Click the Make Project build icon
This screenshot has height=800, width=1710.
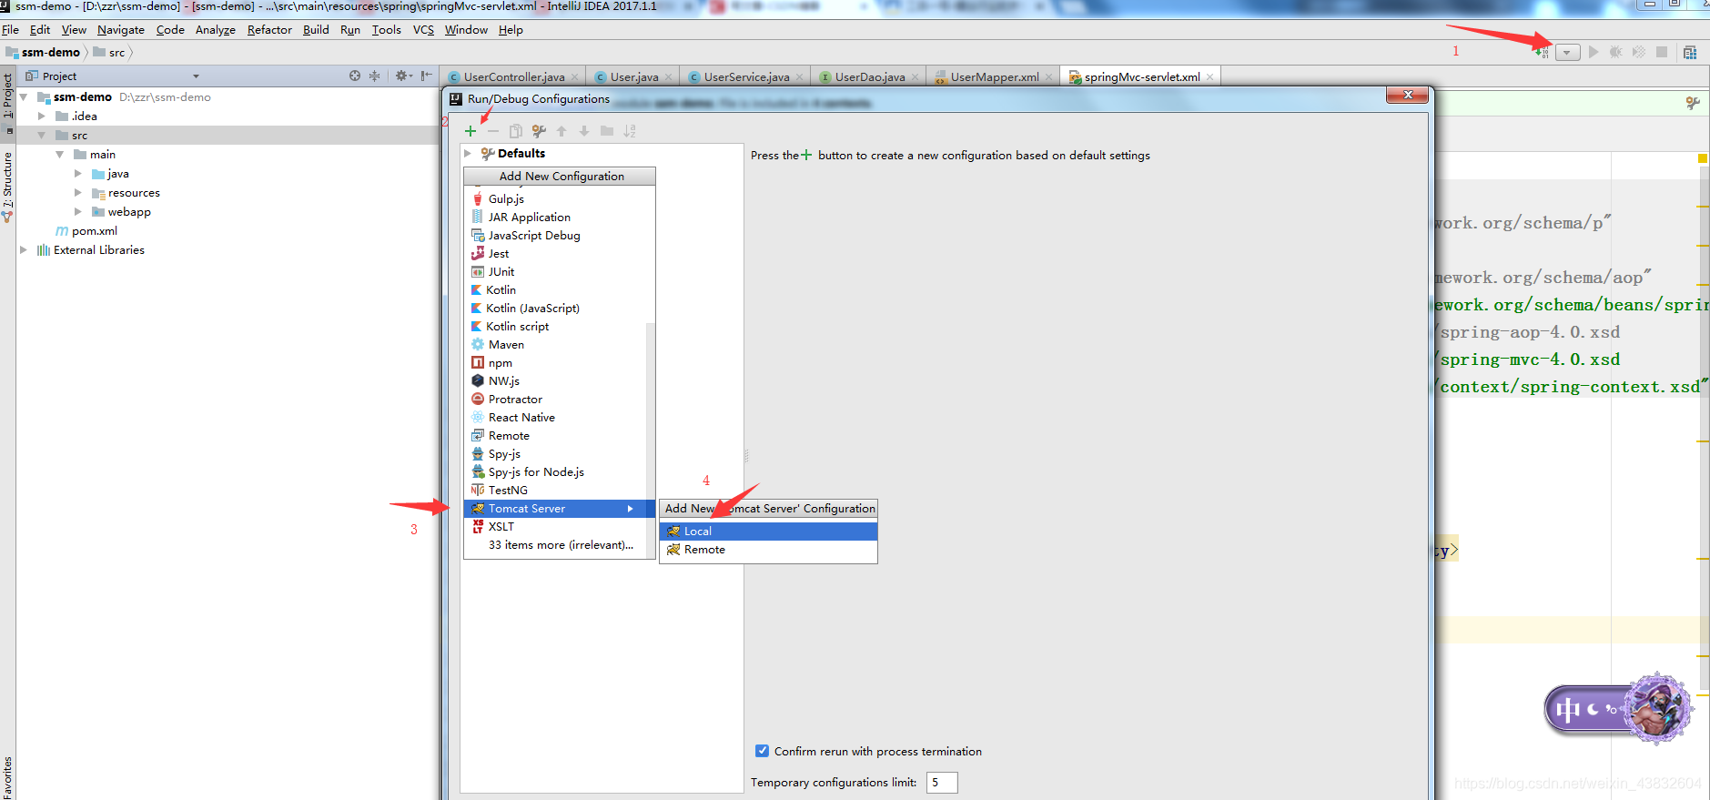point(1542,53)
